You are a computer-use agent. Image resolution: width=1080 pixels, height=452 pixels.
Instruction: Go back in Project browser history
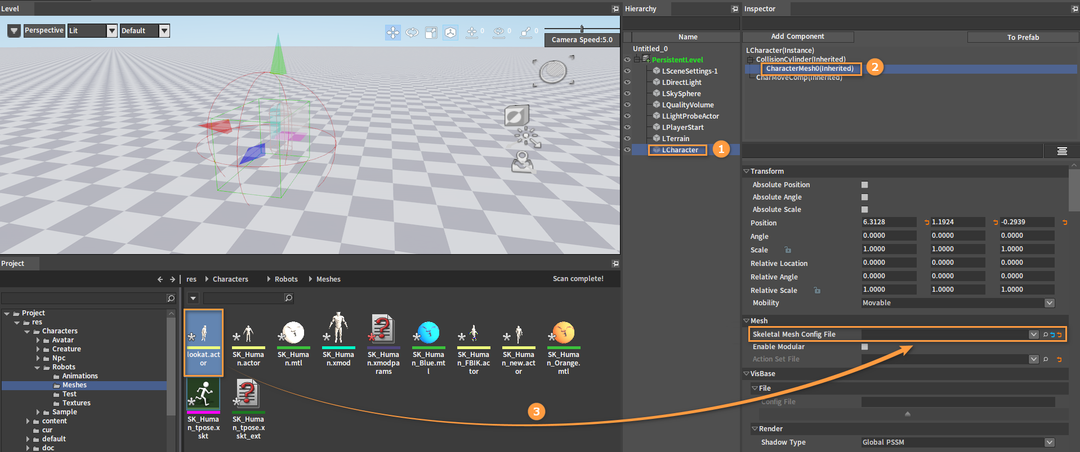160,279
